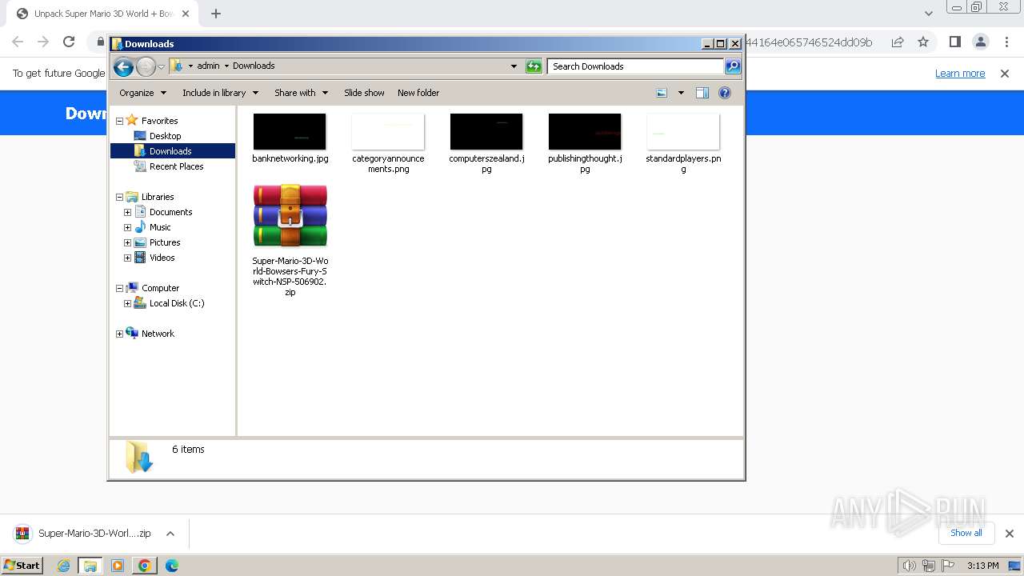Viewport: 1024px width, 576px height.
Task: Expand the Network tree node
Action: 120,334
